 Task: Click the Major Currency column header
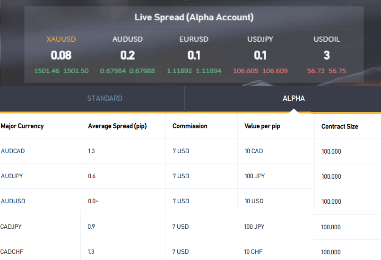coord(22,126)
